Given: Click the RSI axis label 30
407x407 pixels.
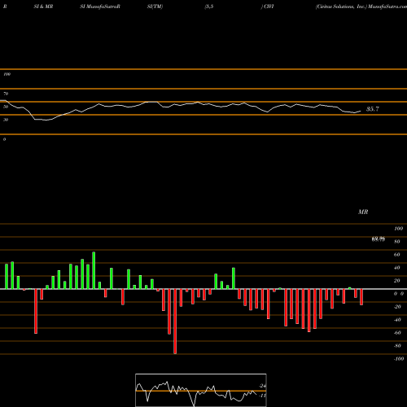Looking at the screenshot, I should pos(6,120).
